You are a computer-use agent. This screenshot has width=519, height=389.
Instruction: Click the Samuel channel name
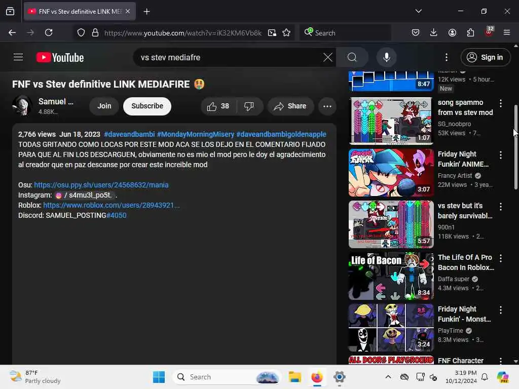coord(56,101)
